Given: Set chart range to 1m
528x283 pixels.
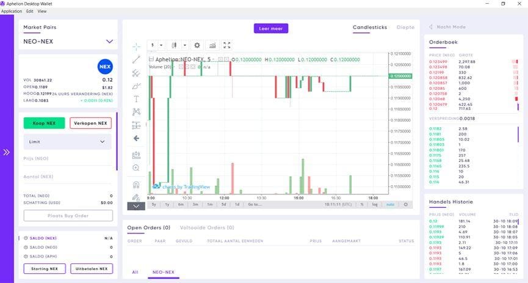Looking at the screenshot, I should 210,204.
